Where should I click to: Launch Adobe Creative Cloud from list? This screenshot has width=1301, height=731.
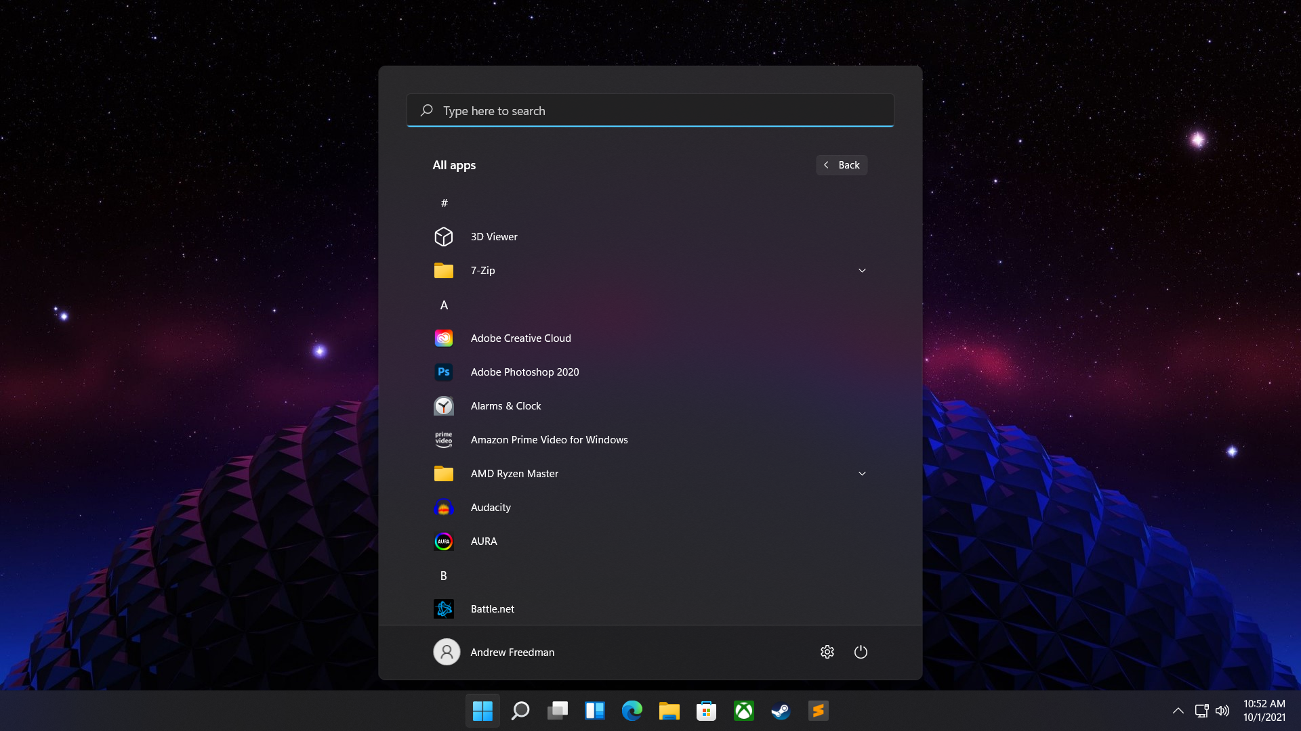pyautogui.click(x=520, y=338)
